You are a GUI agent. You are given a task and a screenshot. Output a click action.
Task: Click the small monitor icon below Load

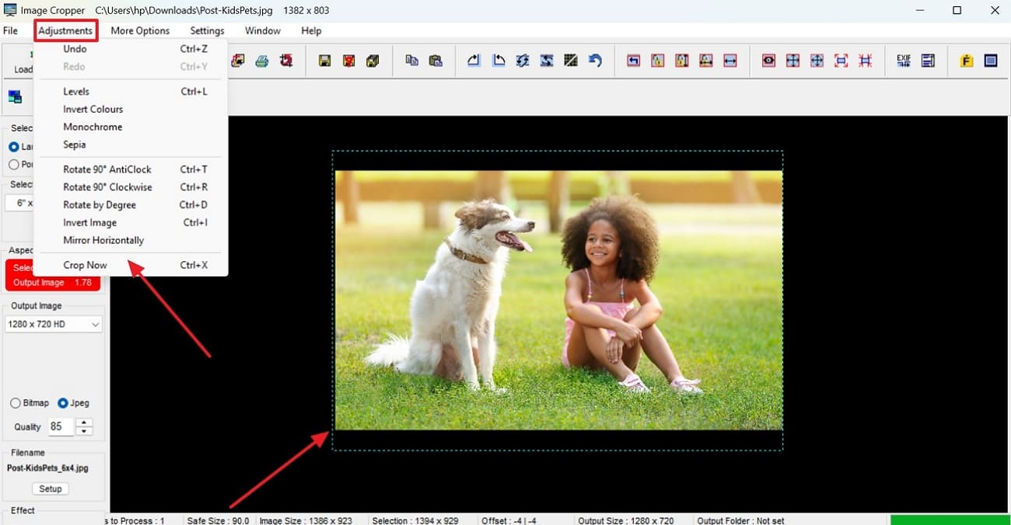[15, 96]
